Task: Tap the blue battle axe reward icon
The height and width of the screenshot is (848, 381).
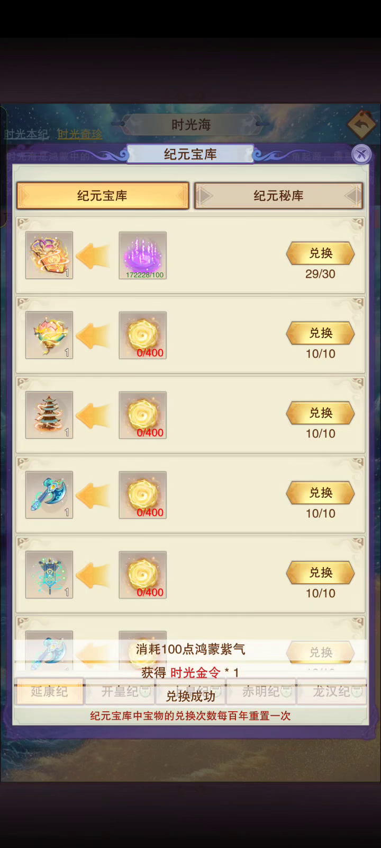Action: (x=49, y=495)
